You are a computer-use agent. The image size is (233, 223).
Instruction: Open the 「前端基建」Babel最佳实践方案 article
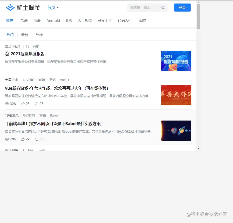tap(53, 124)
